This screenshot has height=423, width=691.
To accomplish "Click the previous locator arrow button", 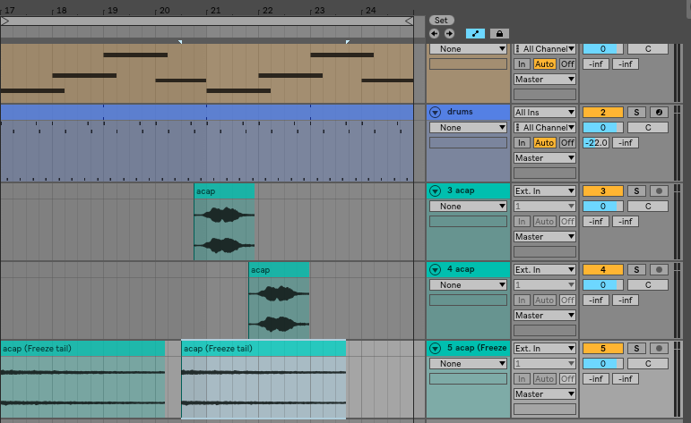I will click(434, 33).
